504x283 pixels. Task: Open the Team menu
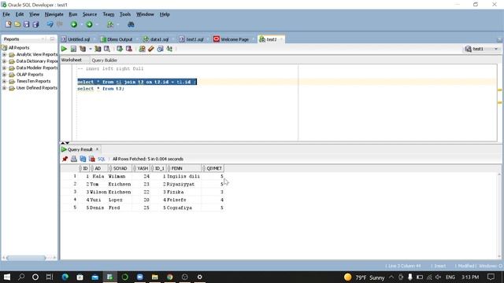click(x=109, y=14)
